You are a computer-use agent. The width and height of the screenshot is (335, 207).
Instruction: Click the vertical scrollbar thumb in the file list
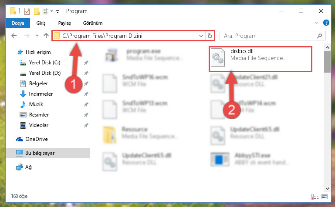pos(327,62)
